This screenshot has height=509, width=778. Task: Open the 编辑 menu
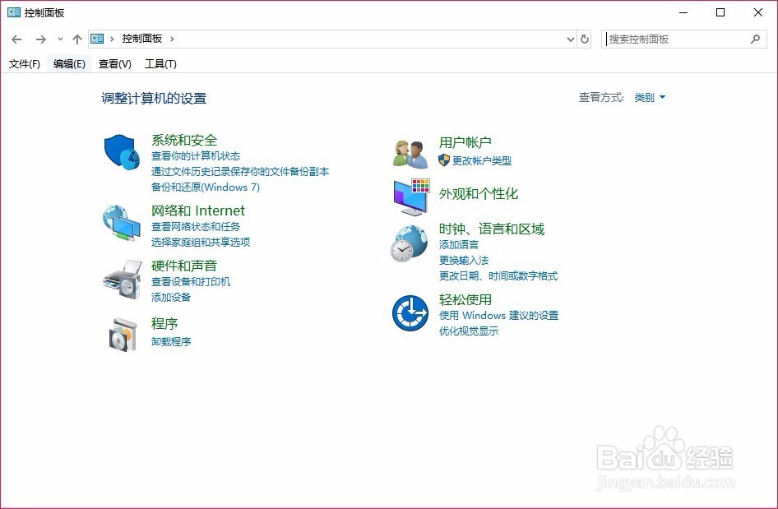tap(69, 63)
